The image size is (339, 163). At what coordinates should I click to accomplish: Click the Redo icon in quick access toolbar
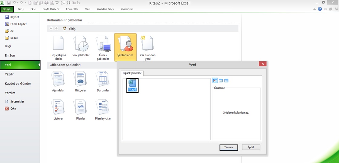tap(22, 3)
